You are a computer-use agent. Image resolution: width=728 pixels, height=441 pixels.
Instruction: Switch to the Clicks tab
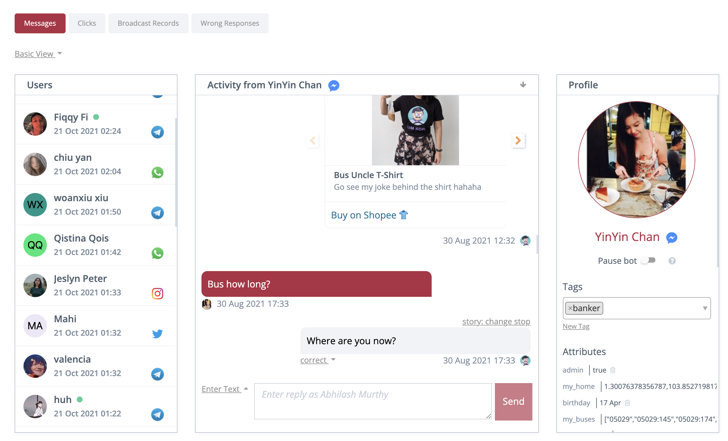click(x=87, y=23)
